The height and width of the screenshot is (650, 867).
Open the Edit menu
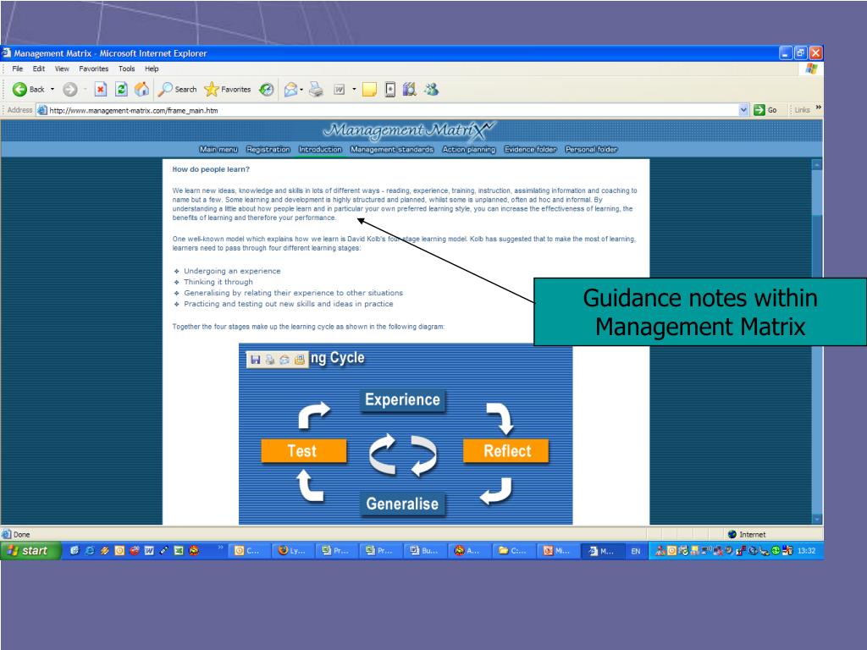(39, 69)
